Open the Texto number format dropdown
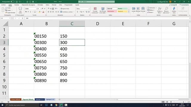 click(89, 9)
